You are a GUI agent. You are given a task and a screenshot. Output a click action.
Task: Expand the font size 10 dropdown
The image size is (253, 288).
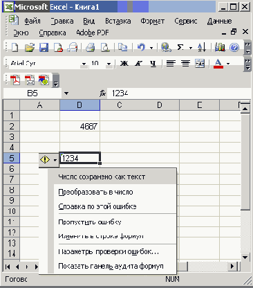[109, 64]
